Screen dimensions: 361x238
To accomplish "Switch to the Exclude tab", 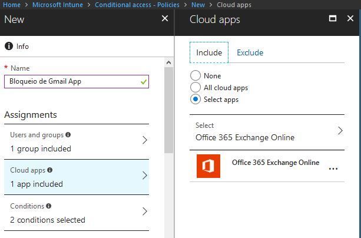I will [250, 52].
